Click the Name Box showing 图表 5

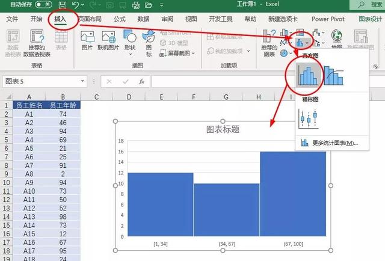pos(42,81)
